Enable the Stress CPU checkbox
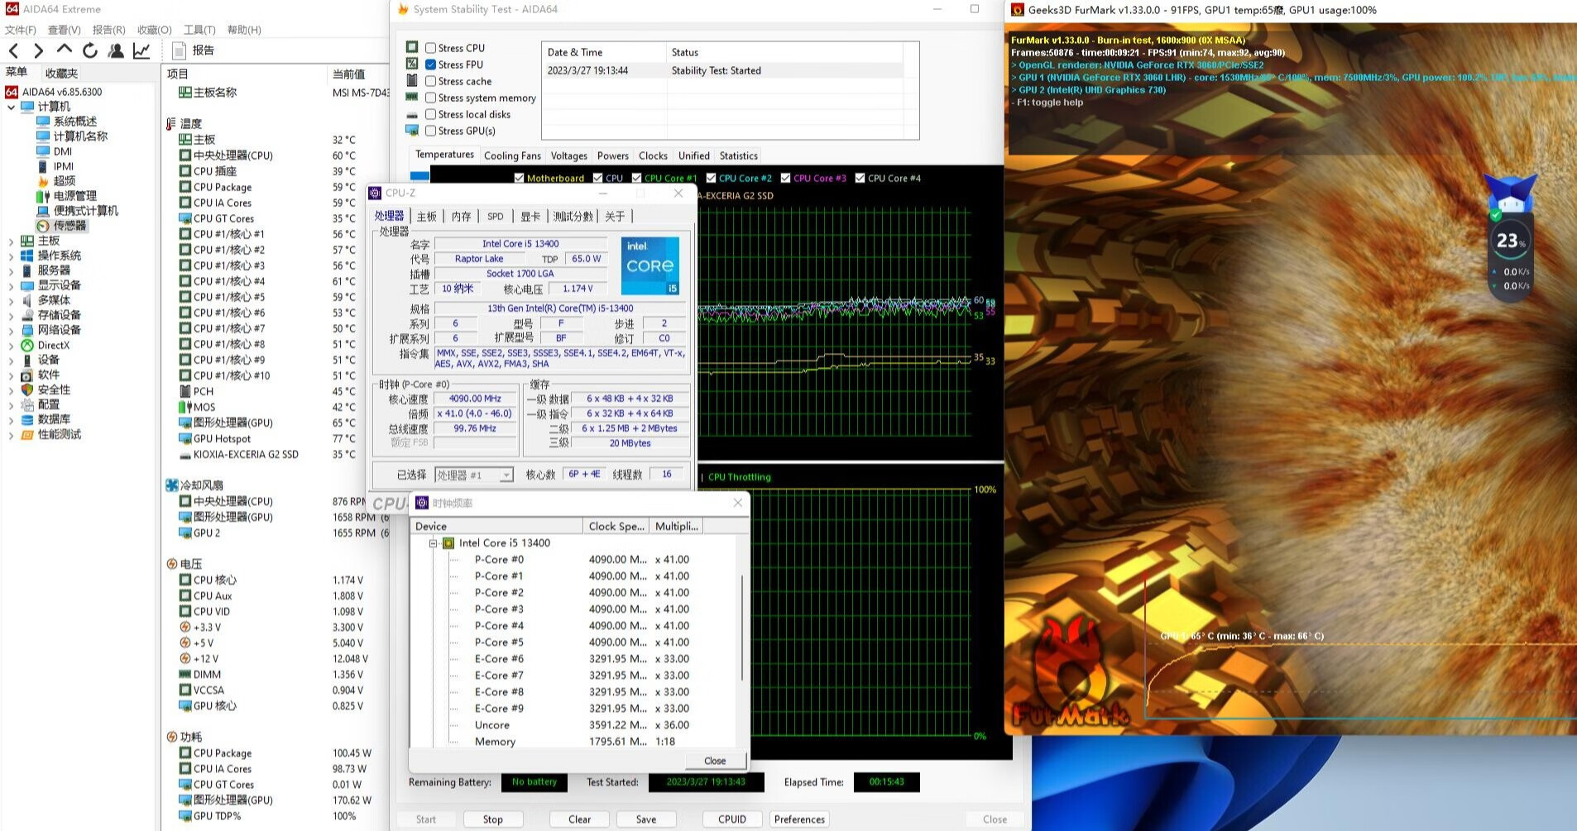This screenshot has width=1577, height=831. click(x=431, y=48)
